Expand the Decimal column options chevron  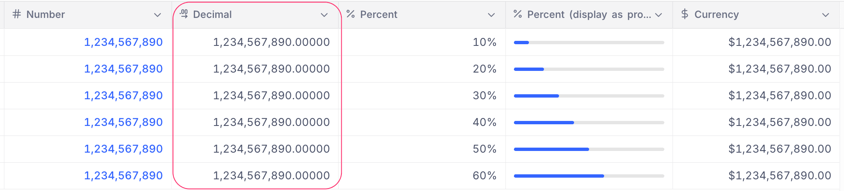(324, 15)
